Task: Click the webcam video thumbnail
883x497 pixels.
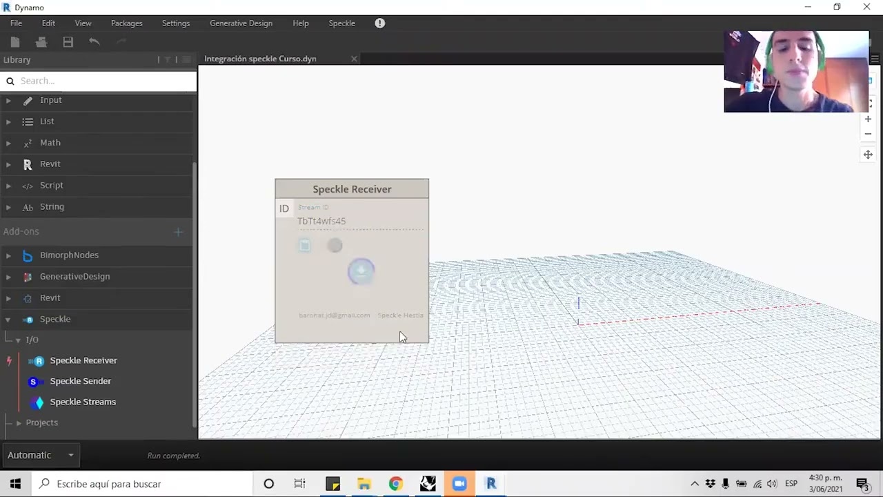Action: [x=797, y=71]
